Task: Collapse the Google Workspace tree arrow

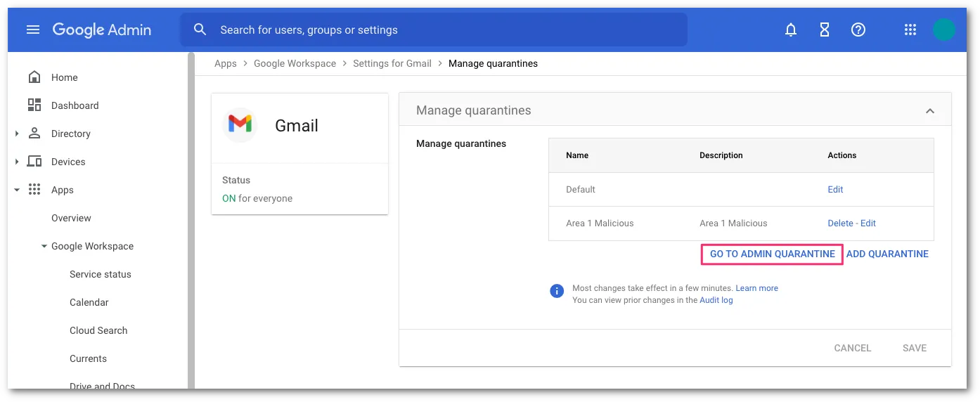Action: coord(44,246)
